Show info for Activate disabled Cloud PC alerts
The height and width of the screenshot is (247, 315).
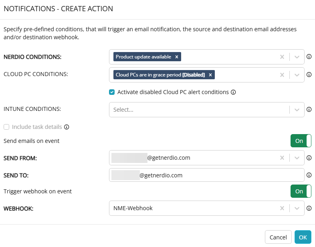tap(233, 92)
